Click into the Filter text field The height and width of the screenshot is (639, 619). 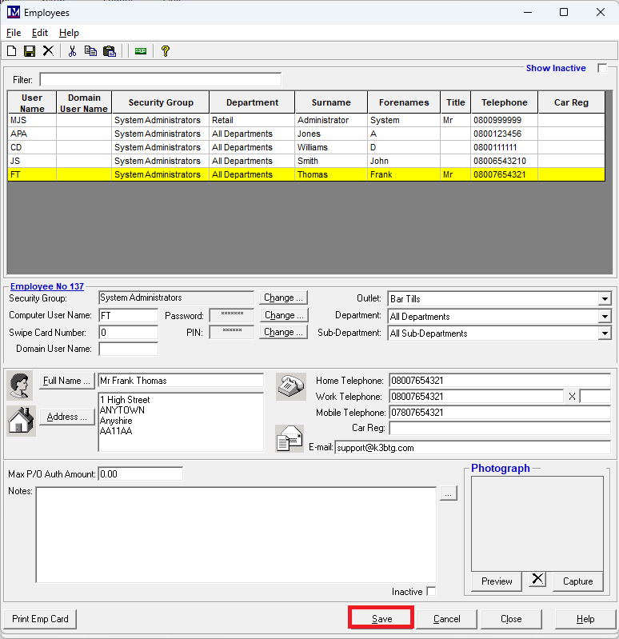[x=160, y=80]
